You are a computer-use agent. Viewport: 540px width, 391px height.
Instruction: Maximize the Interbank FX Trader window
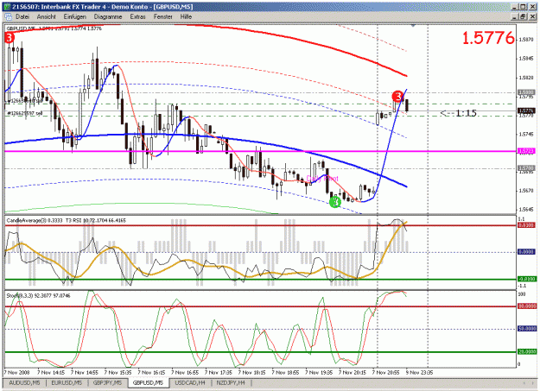[x=524, y=7]
